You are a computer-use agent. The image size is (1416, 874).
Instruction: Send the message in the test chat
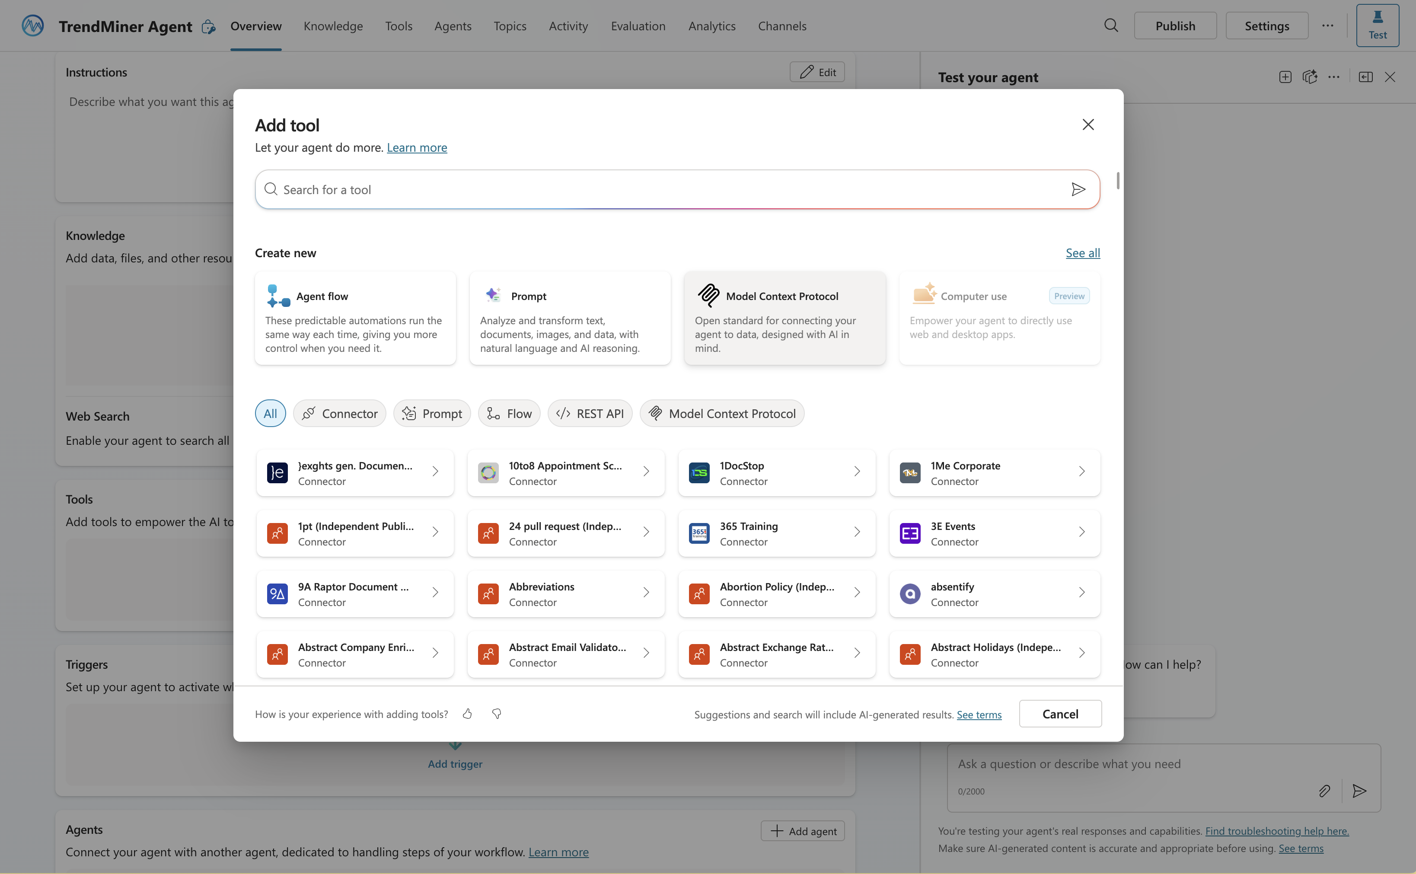click(x=1359, y=791)
